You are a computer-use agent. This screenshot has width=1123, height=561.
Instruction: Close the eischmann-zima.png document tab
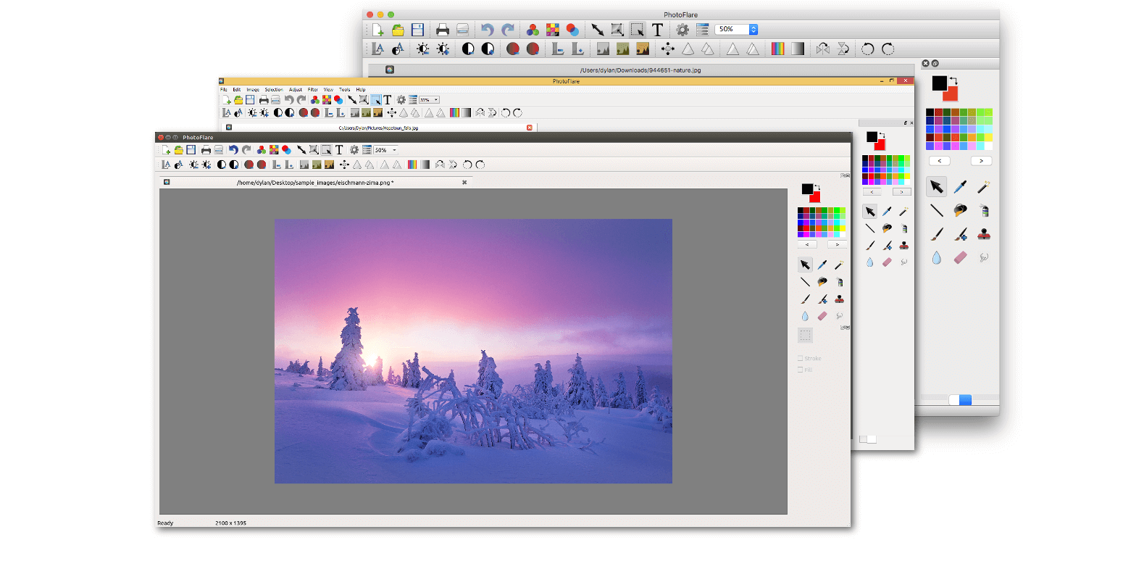point(464,183)
